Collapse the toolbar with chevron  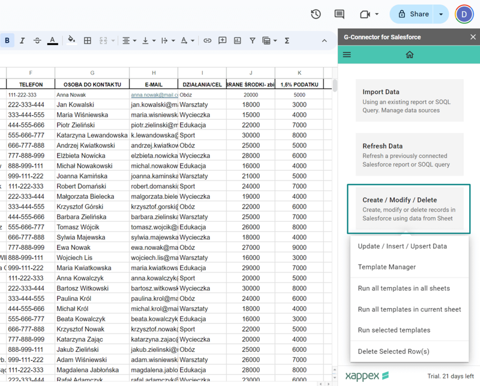(324, 41)
